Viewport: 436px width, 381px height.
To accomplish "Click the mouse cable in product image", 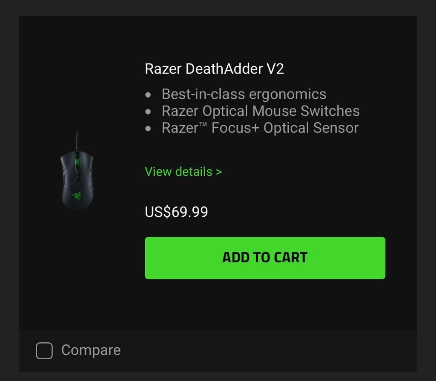I will coord(77,140).
